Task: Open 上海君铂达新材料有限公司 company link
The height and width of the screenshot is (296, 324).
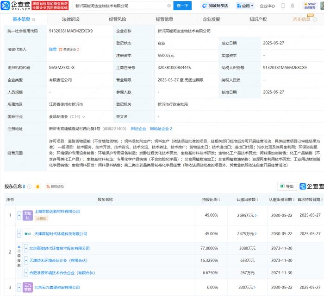Action: 57,212
